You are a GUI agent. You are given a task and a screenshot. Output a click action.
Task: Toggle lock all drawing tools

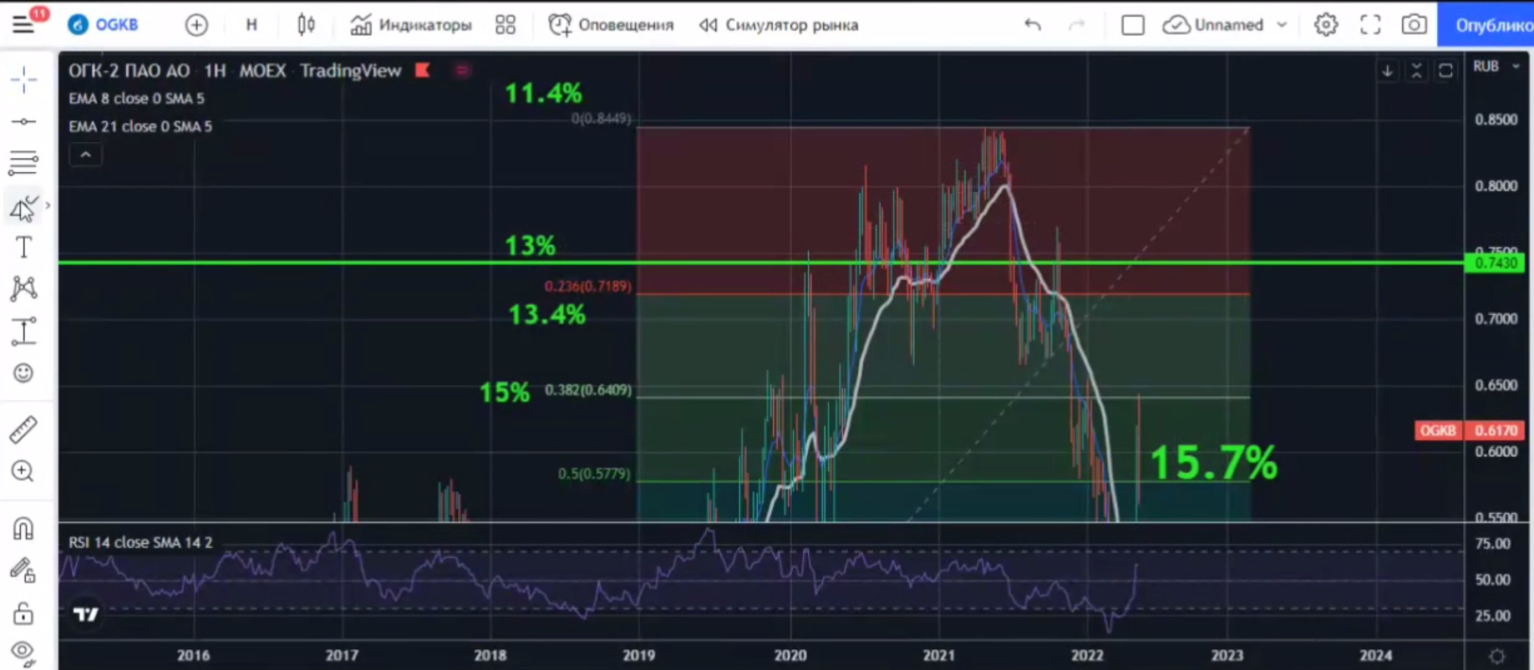(x=23, y=614)
